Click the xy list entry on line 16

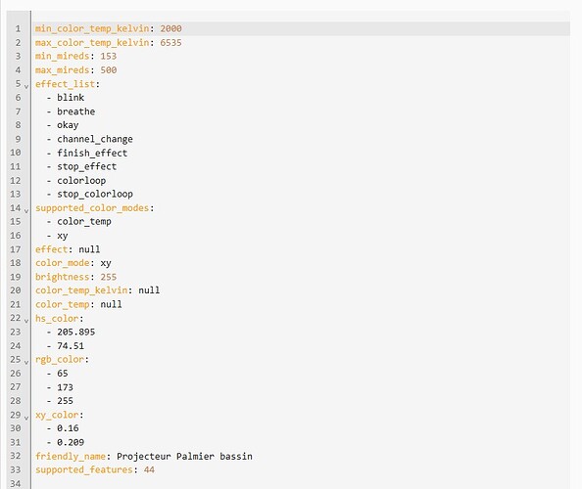(x=63, y=236)
